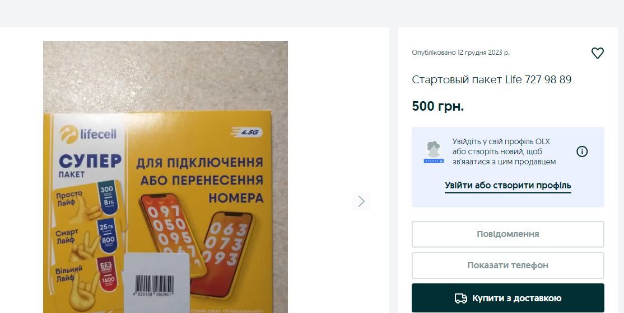Add listing to favorites with heart icon
Viewport: 624px width, 313px height.
[x=597, y=53]
